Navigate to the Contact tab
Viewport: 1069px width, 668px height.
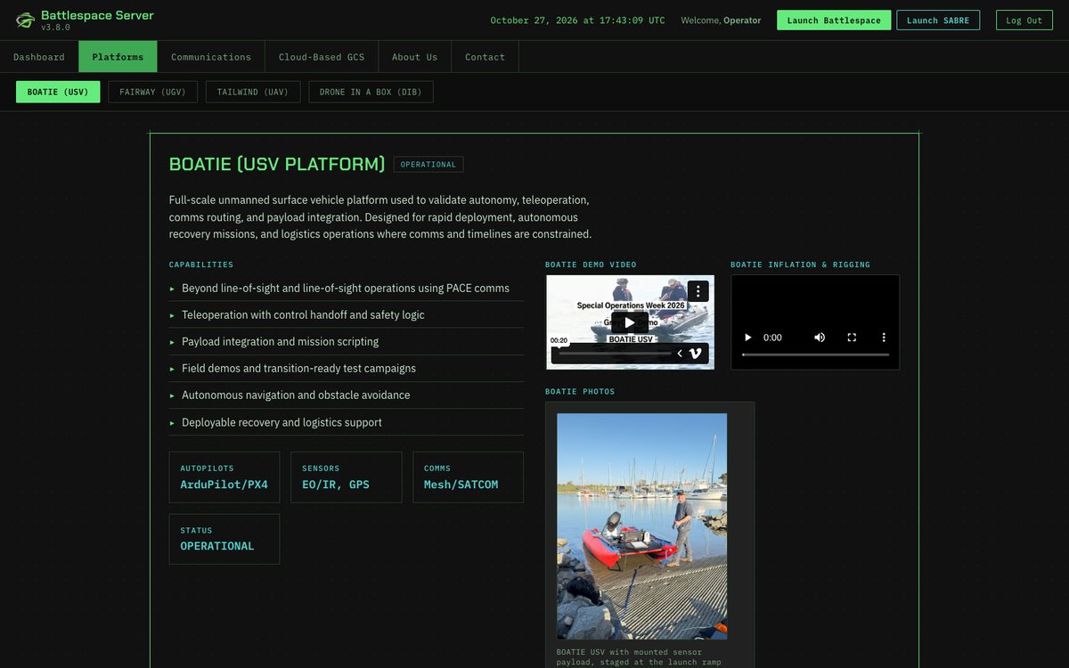coord(485,57)
